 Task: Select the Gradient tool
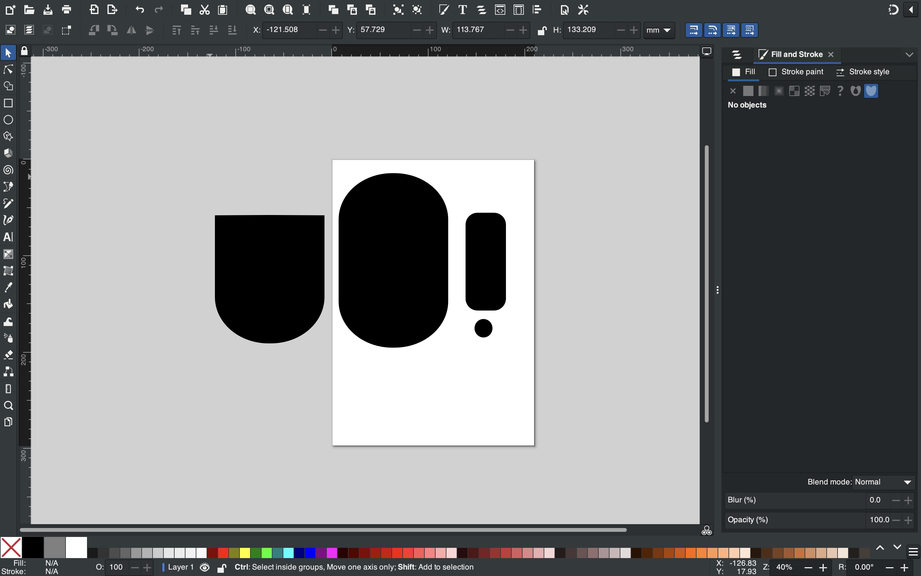point(8,254)
